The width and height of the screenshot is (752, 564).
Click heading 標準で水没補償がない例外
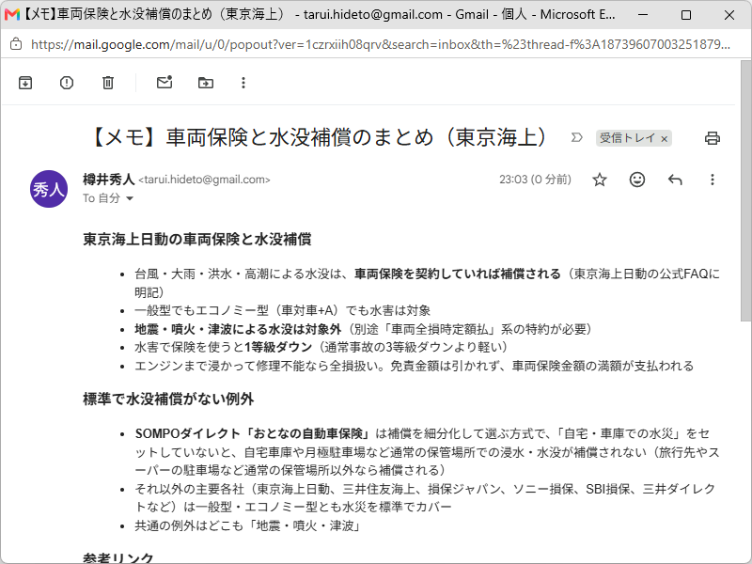click(x=168, y=399)
